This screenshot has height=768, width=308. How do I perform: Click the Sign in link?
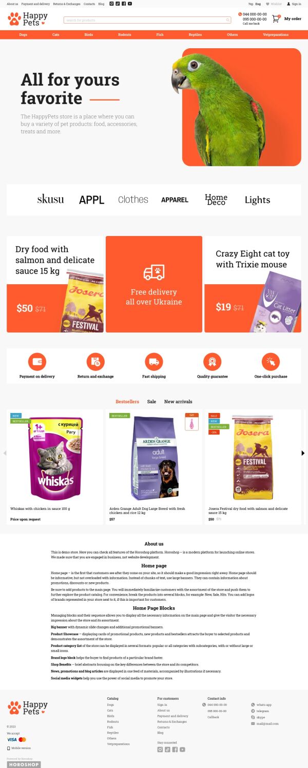297,4
